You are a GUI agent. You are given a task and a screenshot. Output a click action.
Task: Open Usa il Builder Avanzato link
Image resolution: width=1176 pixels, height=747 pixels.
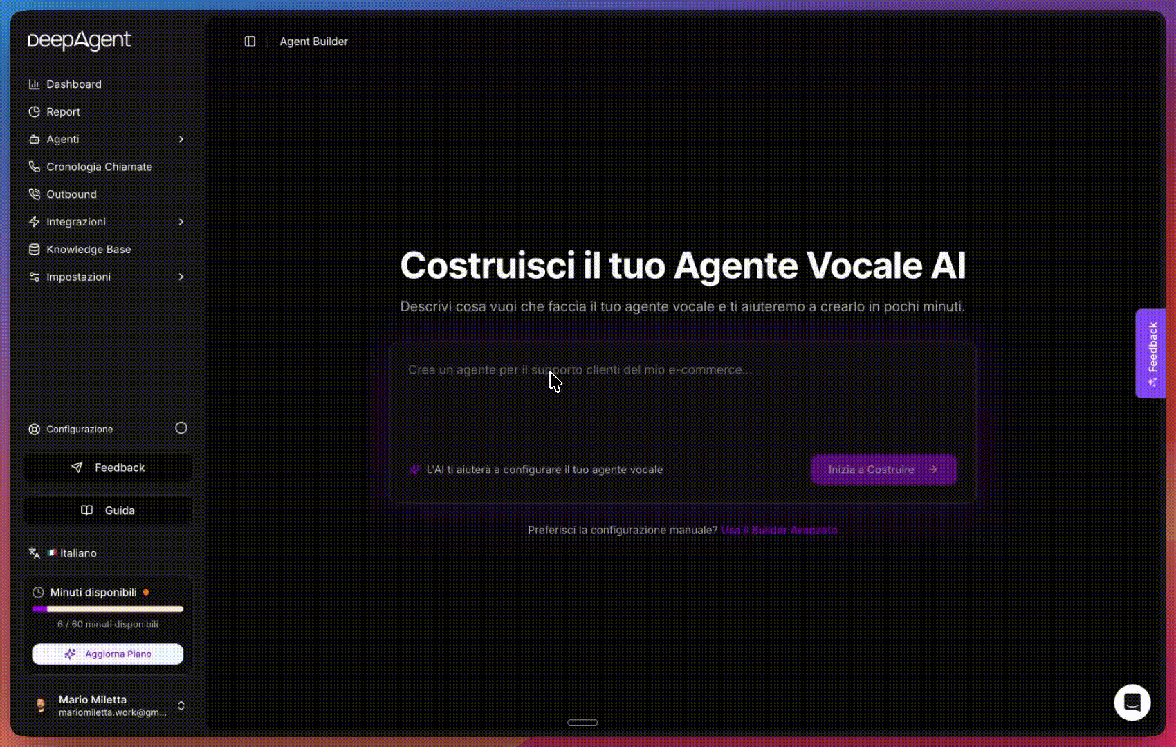(778, 530)
